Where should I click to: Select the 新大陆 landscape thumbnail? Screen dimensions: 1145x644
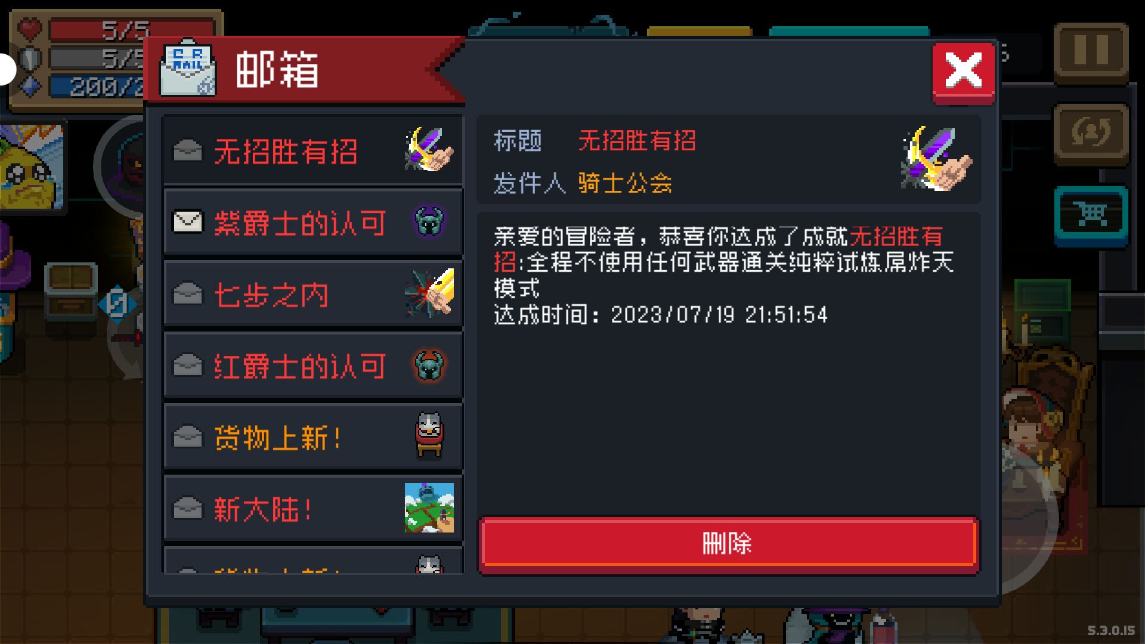(429, 508)
